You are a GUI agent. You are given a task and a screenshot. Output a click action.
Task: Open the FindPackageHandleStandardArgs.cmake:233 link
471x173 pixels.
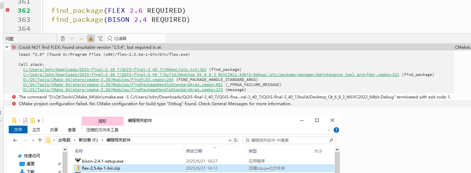tap(123, 90)
